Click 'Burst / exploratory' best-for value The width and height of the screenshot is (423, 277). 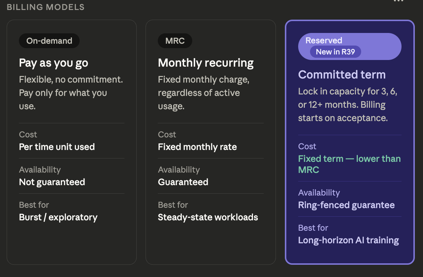coord(58,217)
